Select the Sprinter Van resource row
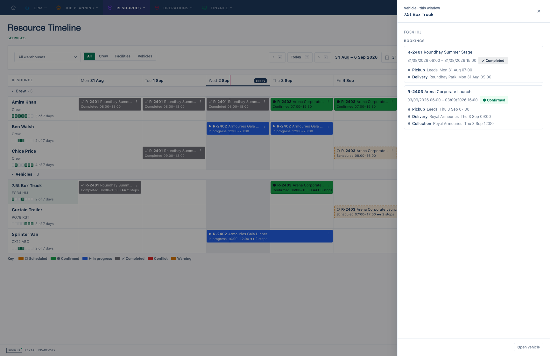 click(43, 241)
